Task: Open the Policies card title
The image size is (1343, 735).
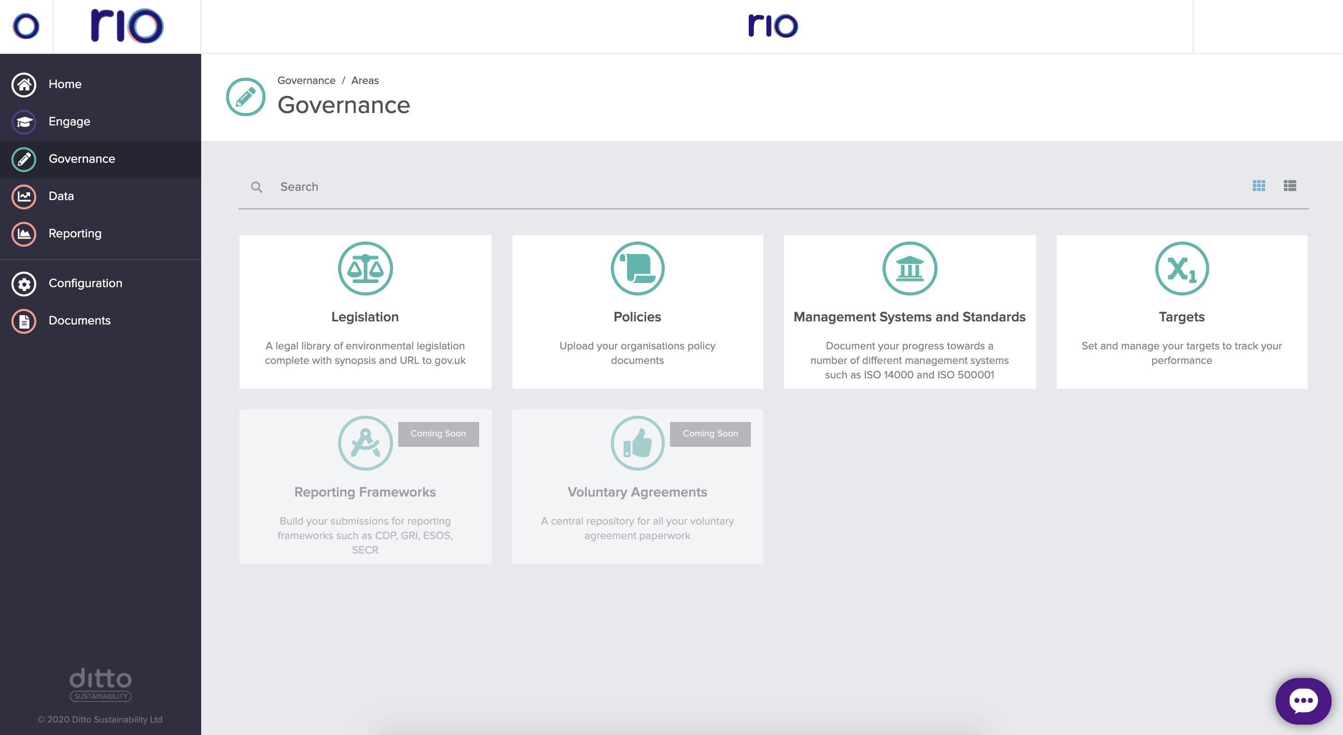Action: (x=637, y=317)
